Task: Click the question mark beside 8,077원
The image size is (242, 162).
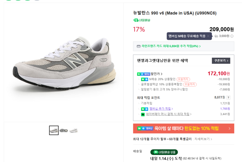Action: click(228, 97)
